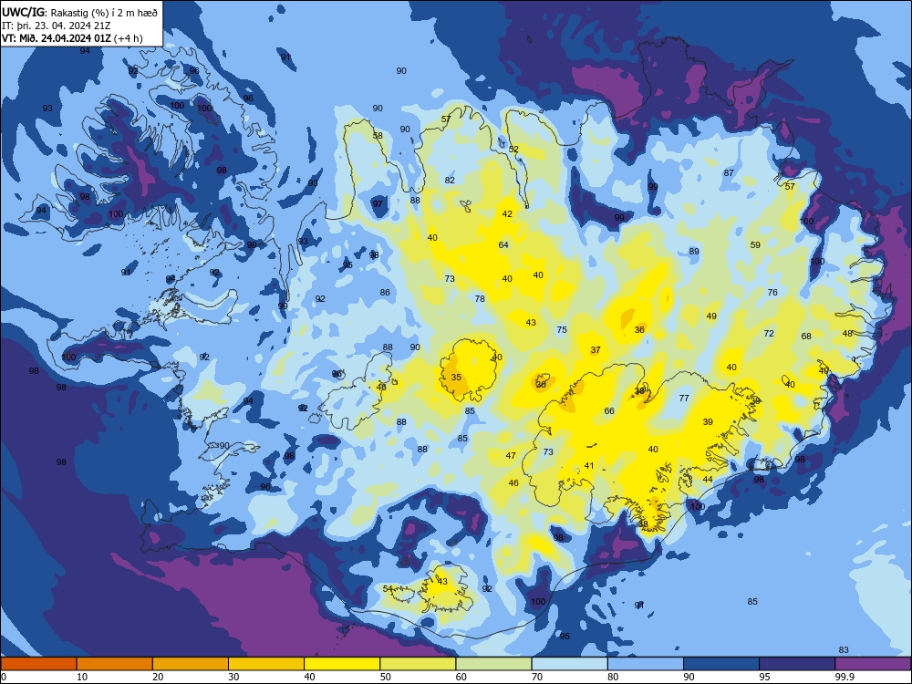Click the legend label '10'

tap(82, 677)
